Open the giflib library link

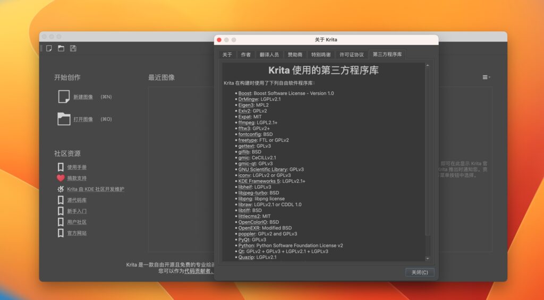coord(244,152)
